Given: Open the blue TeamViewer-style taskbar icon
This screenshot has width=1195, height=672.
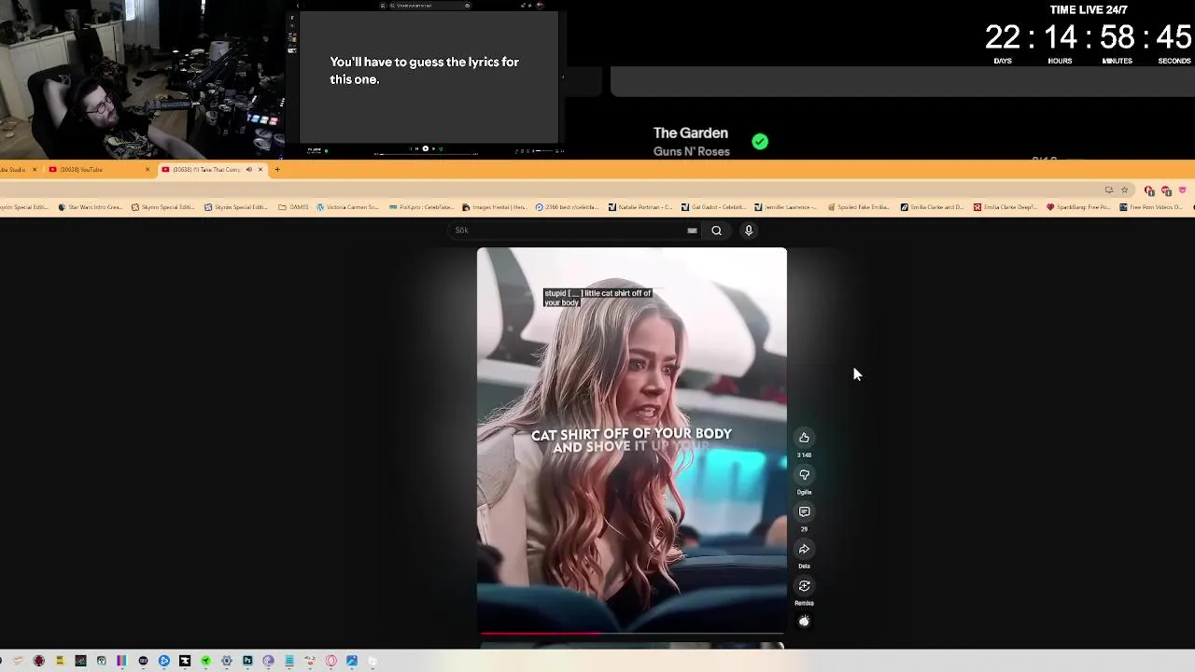Looking at the screenshot, I should 164,661.
